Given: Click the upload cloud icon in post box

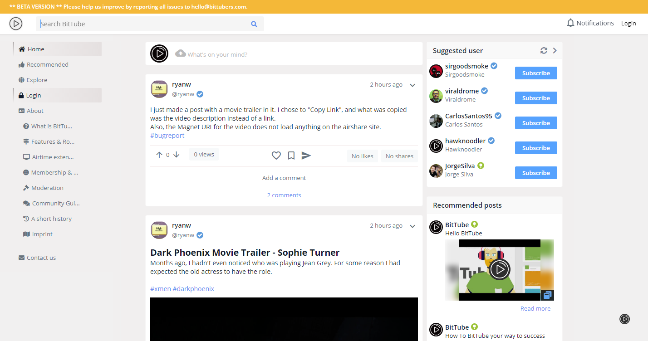Looking at the screenshot, I should coord(181,53).
